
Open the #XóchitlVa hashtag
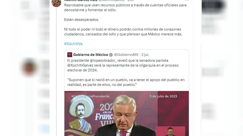pos(73,44)
